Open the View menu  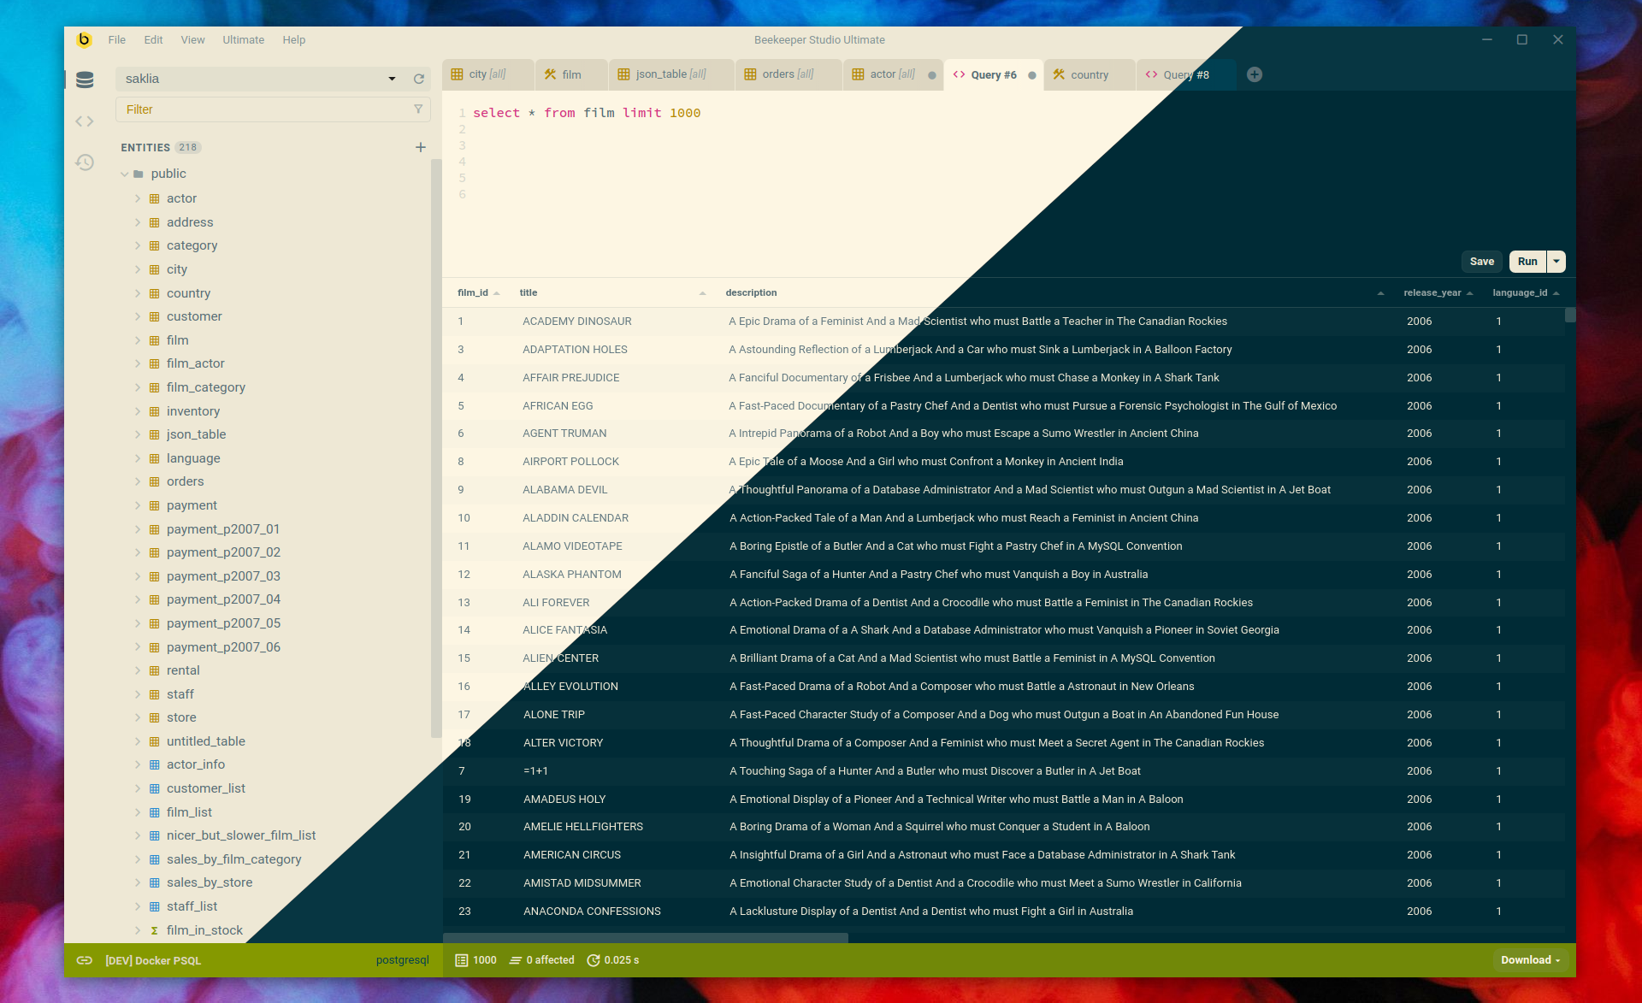click(x=190, y=41)
